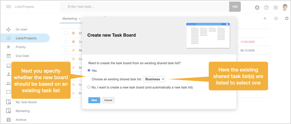This screenshot has height=124, width=291.
Task: Open My Task Board in sidebar
Action: (x=26, y=102)
